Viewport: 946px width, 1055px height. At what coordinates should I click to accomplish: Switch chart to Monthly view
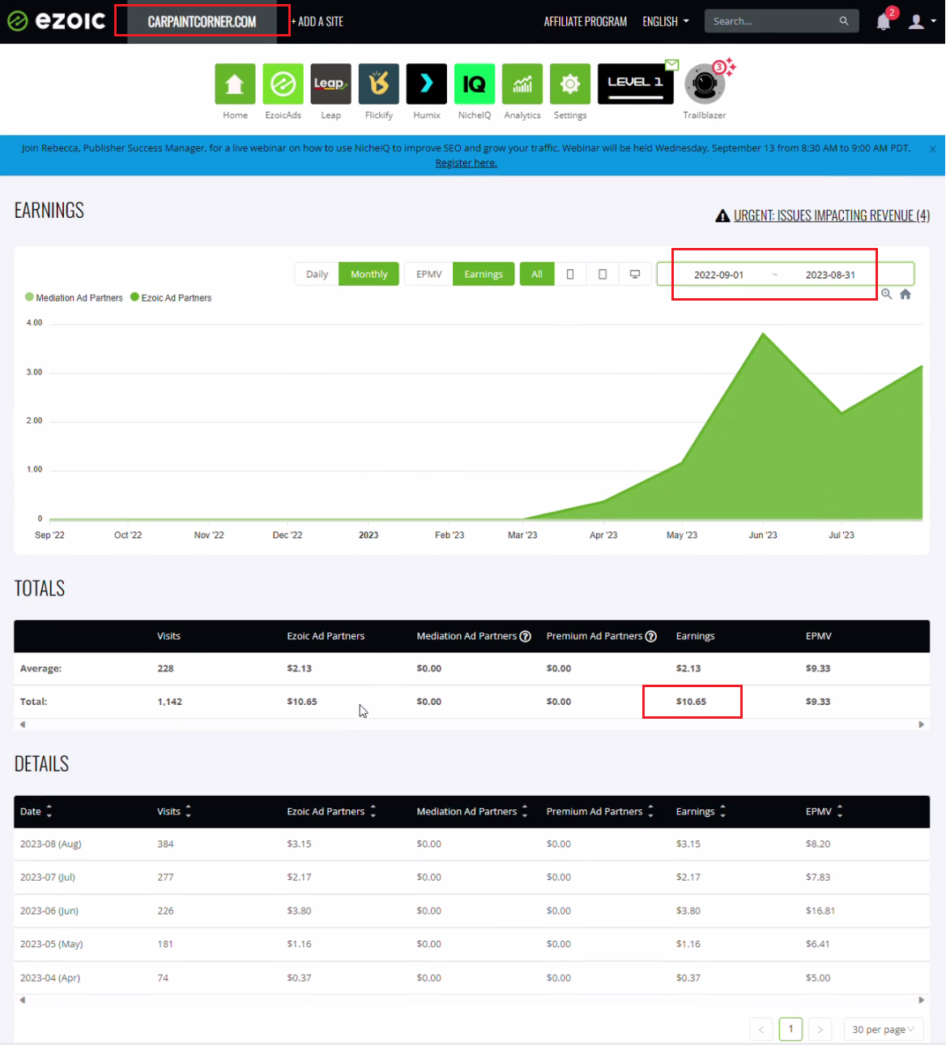tap(369, 275)
